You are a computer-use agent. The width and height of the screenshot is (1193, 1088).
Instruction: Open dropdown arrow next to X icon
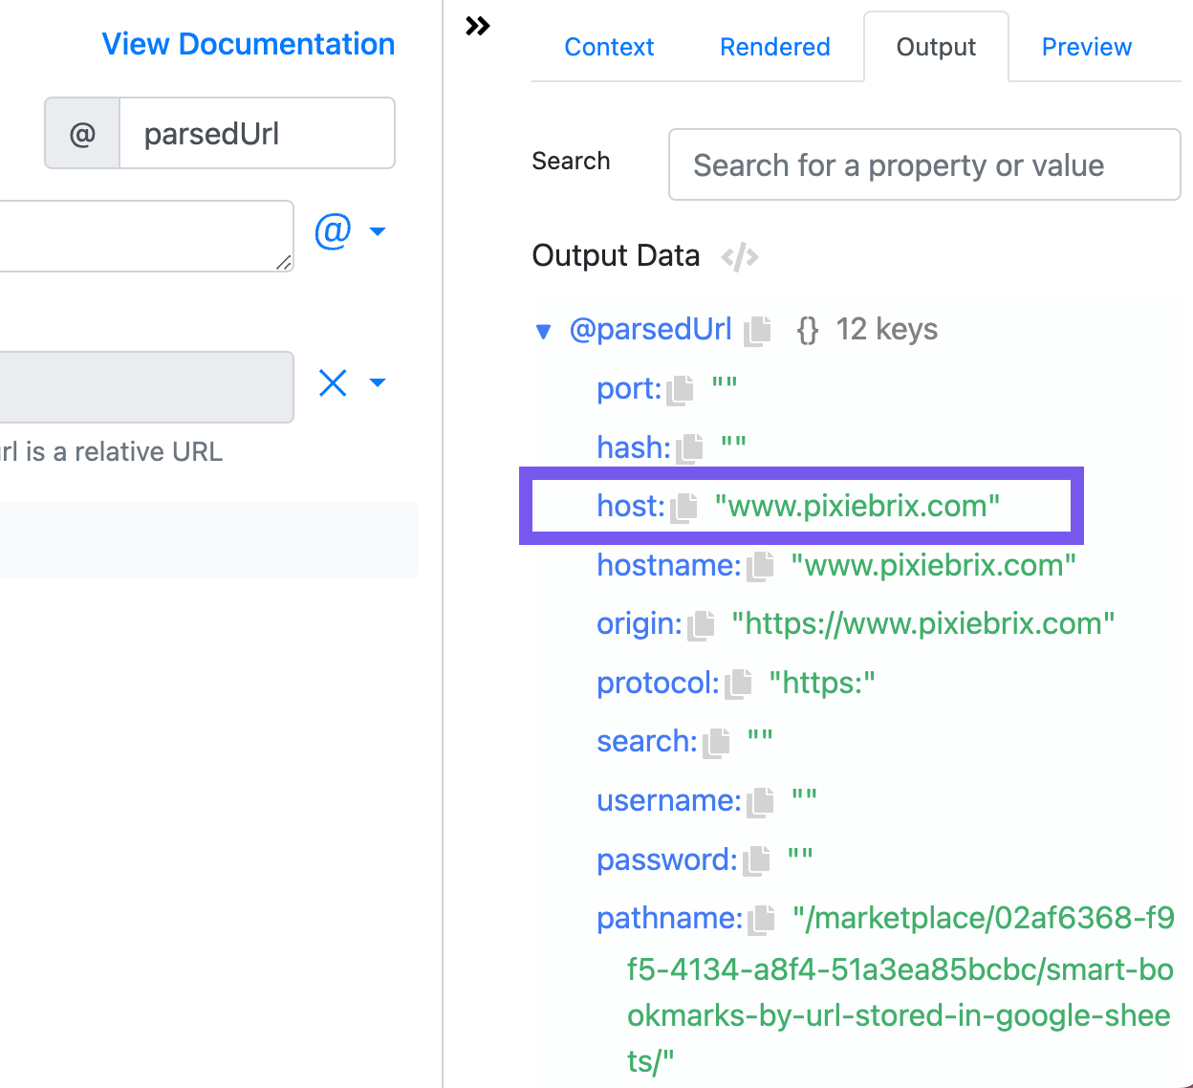pos(378,382)
